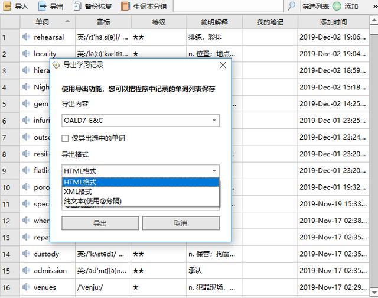Play audio for row 6 infuri word
This screenshot has width=378, height=298.
pyautogui.click(x=25, y=120)
